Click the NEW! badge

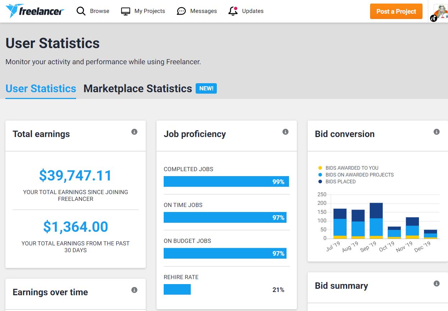(x=206, y=88)
